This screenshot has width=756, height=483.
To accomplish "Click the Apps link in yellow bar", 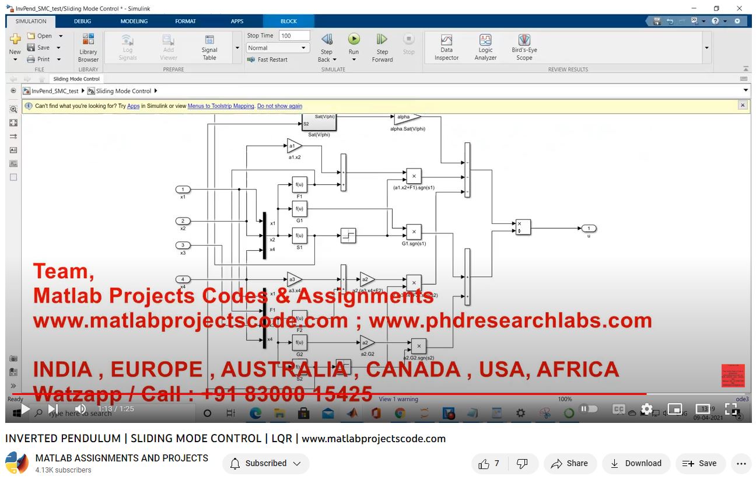I will [134, 106].
